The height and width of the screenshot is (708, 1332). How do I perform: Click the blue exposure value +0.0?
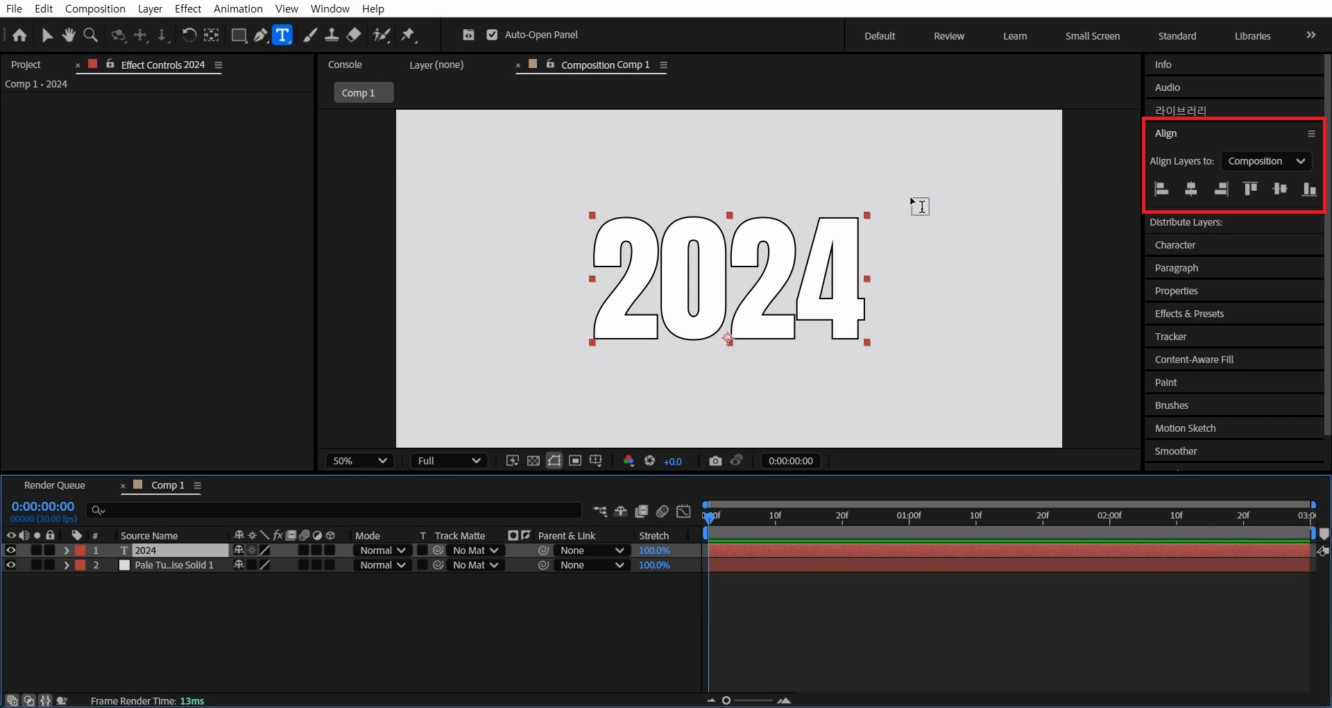pyautogui.click(x=672, y=462)
